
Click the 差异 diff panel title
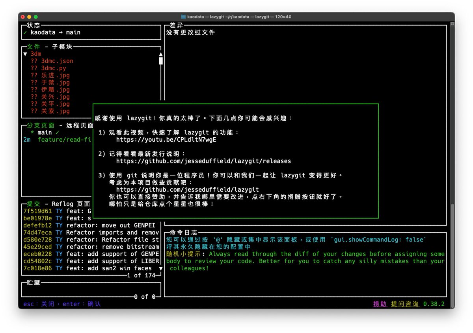pos(177,25)
